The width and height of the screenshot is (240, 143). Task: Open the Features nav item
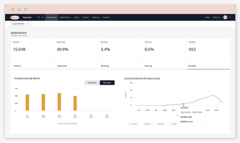[x=96, y=18]
